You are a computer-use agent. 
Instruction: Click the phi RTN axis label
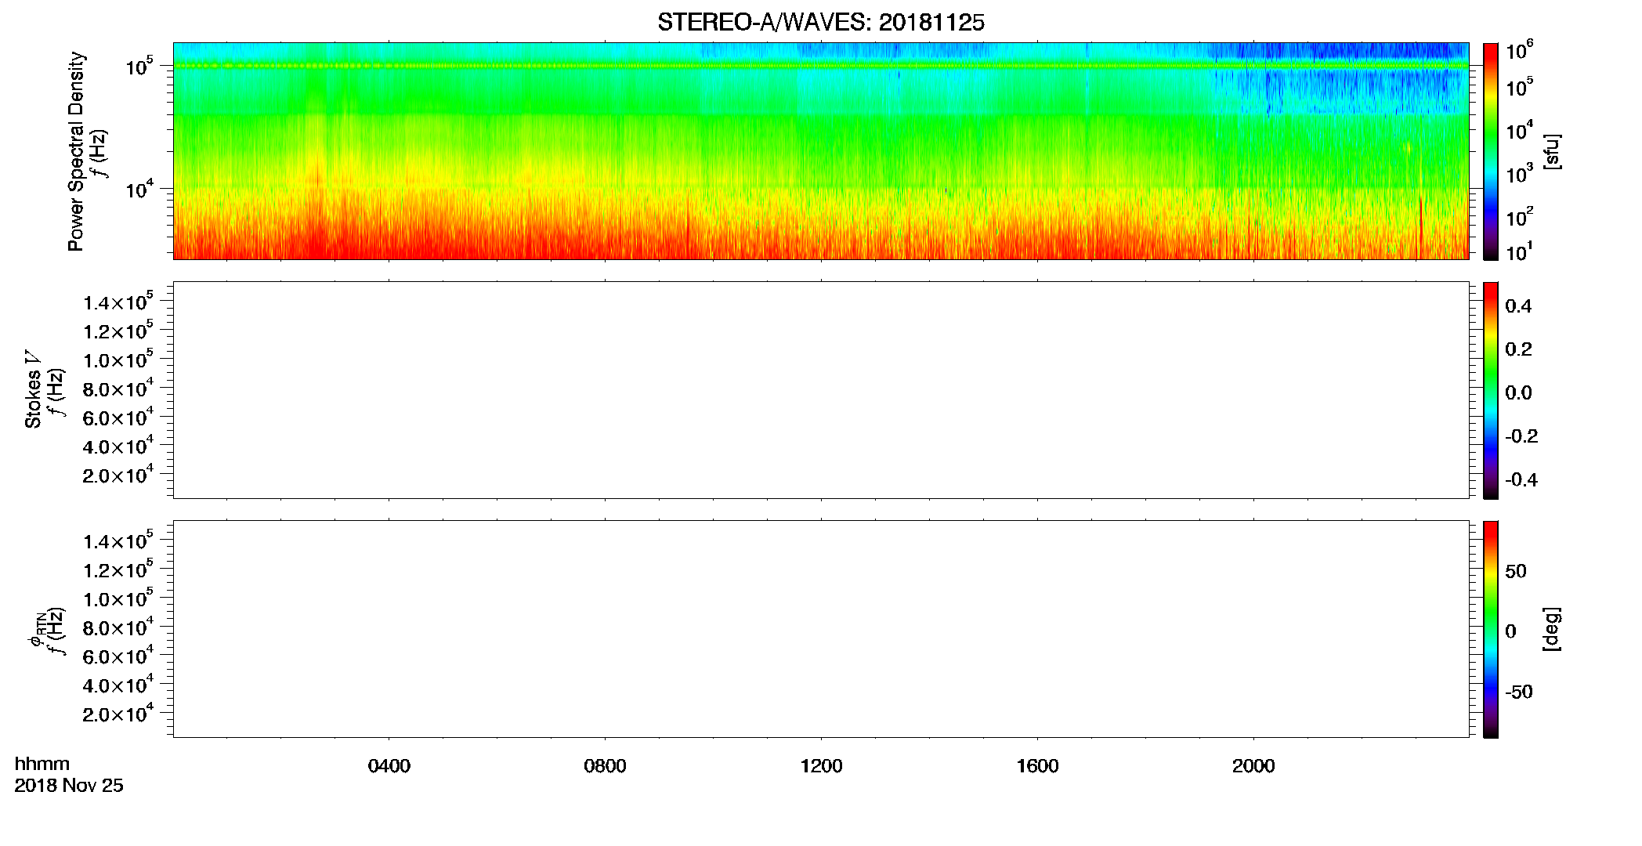pyautogui.click(x=36, y=631)
